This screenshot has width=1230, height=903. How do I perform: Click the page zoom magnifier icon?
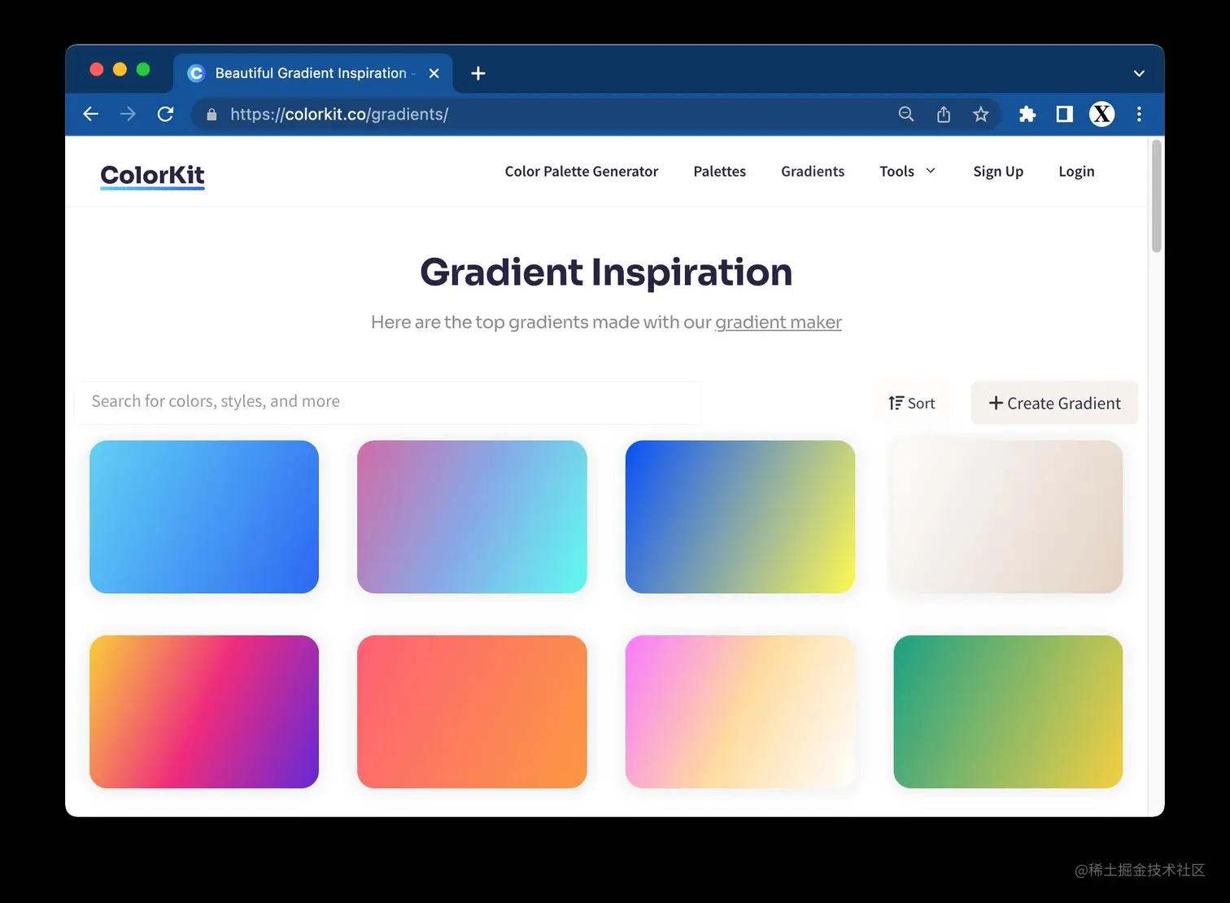coord(905,114)
